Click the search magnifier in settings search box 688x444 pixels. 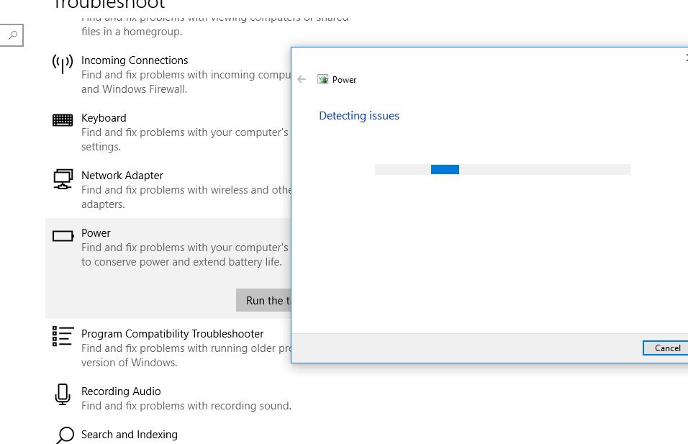pos(13,35)
